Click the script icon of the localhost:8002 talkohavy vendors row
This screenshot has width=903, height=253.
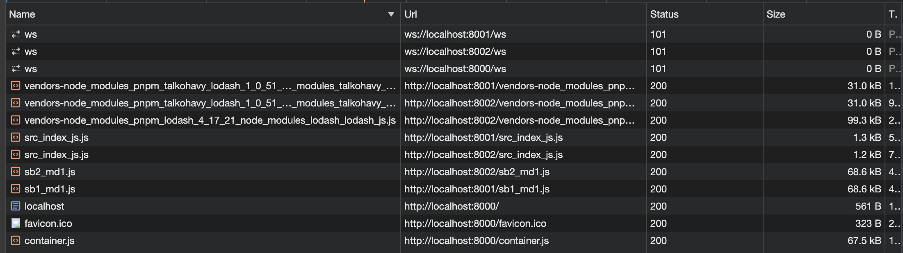tap(16, 103)
